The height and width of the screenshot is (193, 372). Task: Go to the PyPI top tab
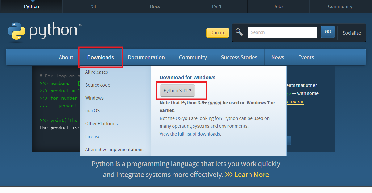coord(217,6)
